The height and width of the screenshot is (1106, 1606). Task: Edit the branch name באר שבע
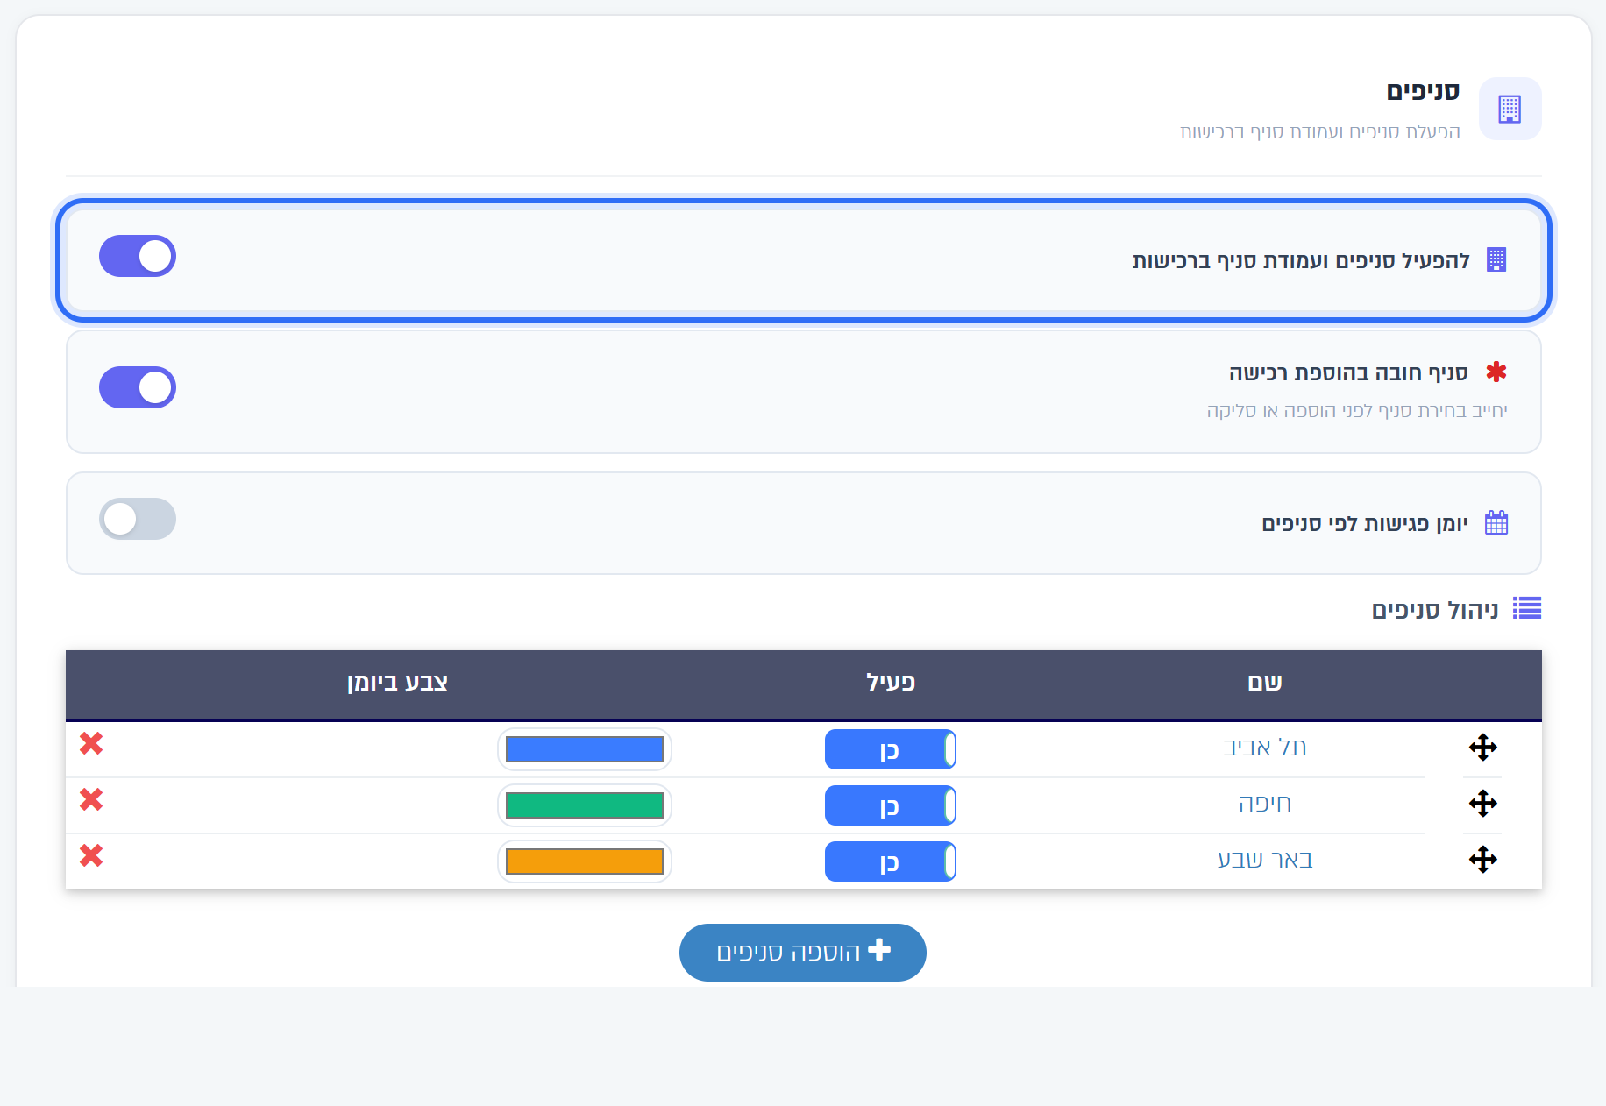[1265, 860]
